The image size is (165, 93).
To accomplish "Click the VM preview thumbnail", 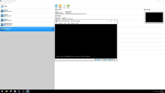I will 154,17.
